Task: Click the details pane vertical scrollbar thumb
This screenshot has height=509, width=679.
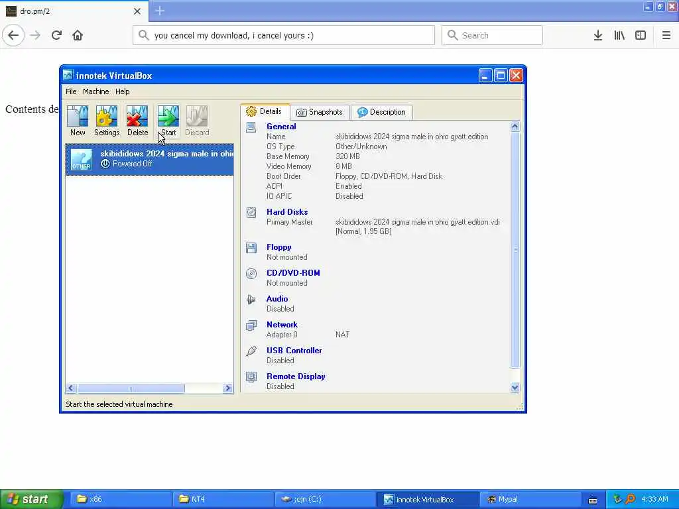Action: pos(515,249)
